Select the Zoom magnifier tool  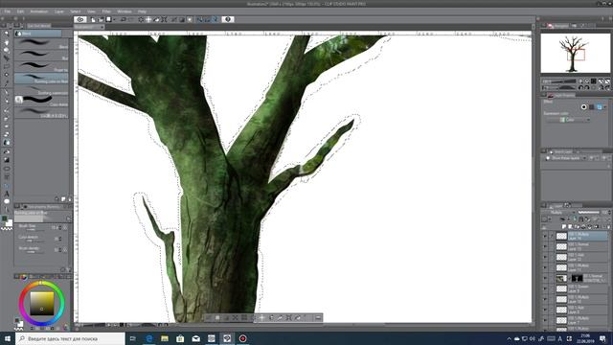(7, 34)
